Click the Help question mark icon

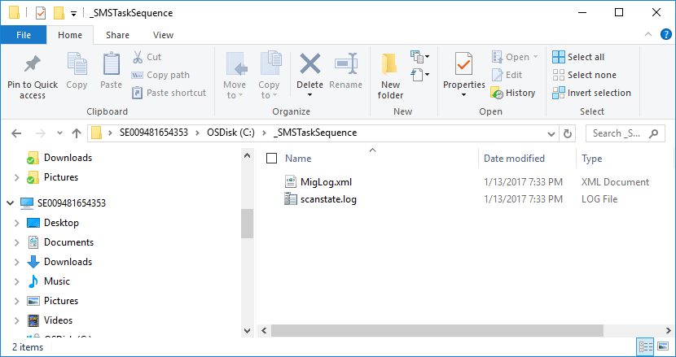pyautogui.click(x=665, y=34)
